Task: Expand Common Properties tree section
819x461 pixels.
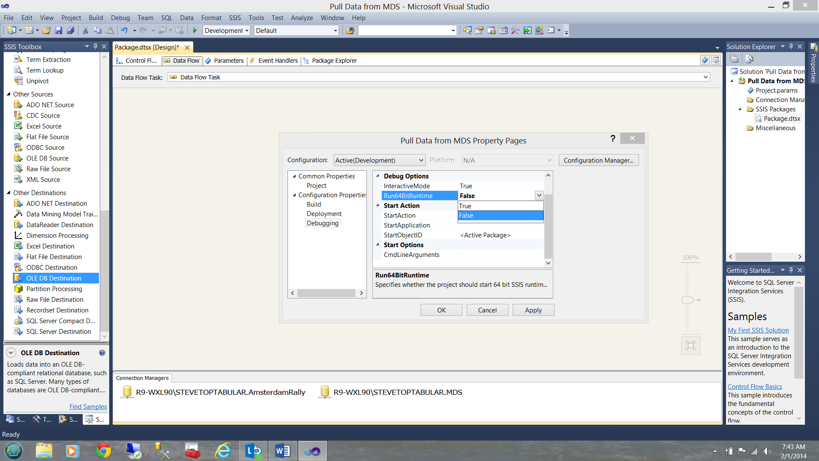Action: tap(294, 175)
